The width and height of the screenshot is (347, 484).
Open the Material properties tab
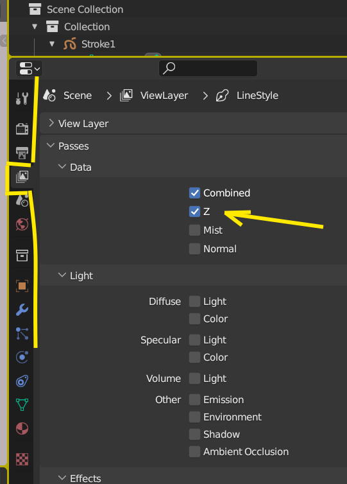coord(22,428)
